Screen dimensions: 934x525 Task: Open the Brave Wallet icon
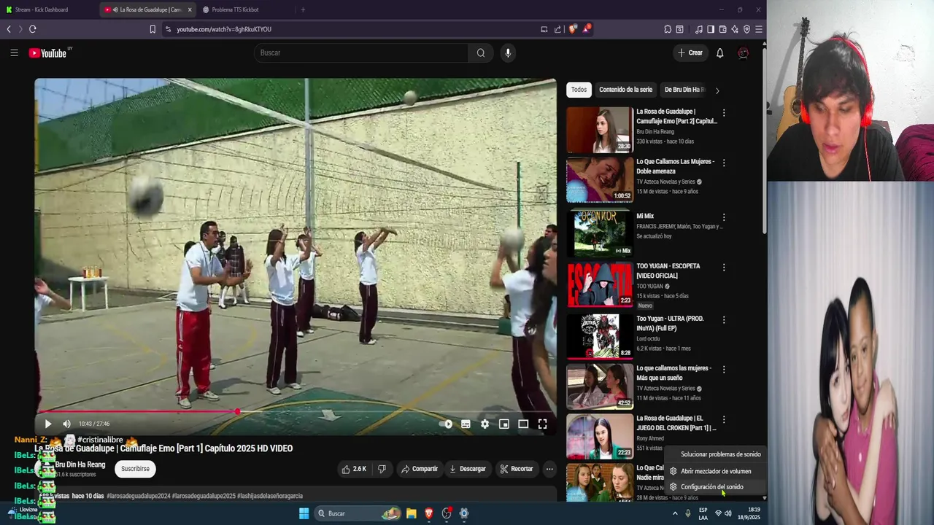[722, 29]
